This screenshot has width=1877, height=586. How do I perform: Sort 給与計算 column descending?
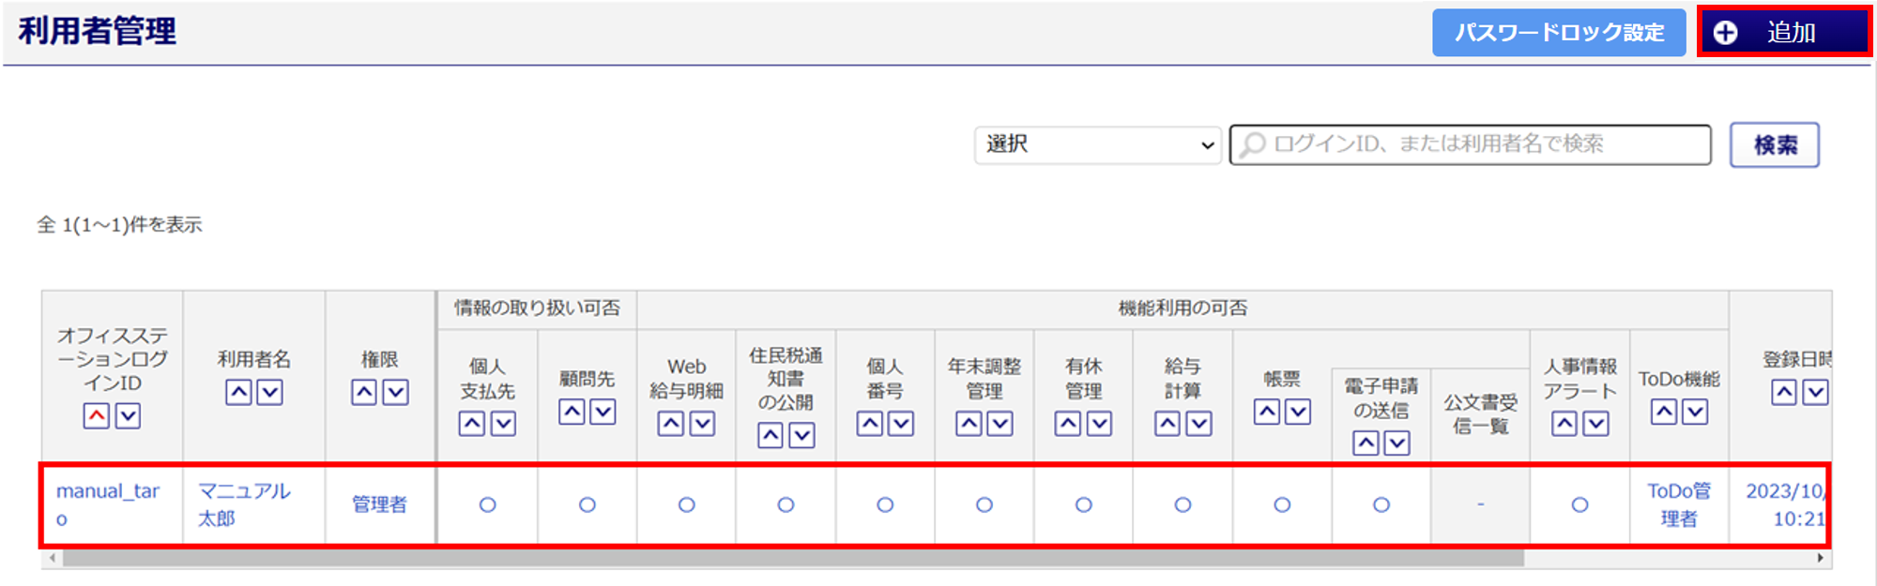point(1198,425)
